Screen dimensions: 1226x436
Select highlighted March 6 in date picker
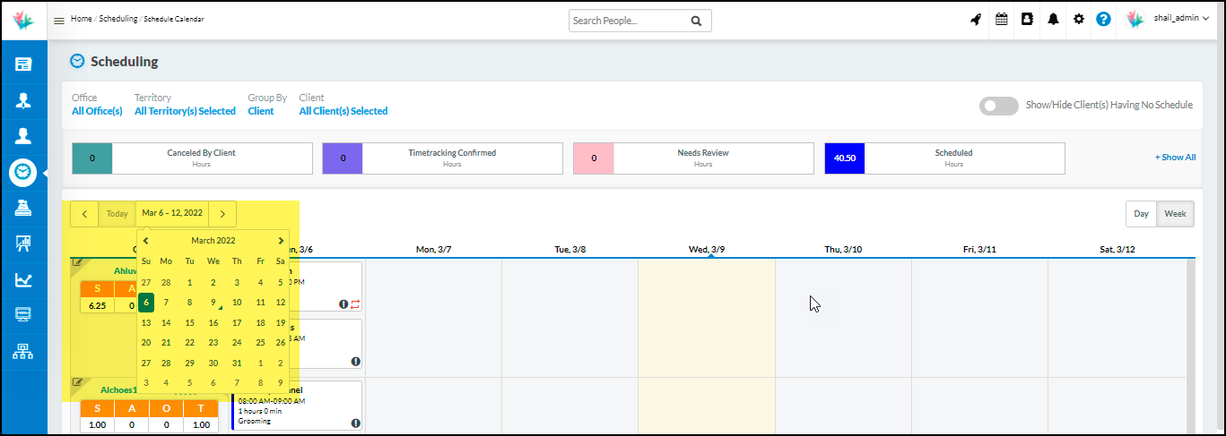coord(146,303)
